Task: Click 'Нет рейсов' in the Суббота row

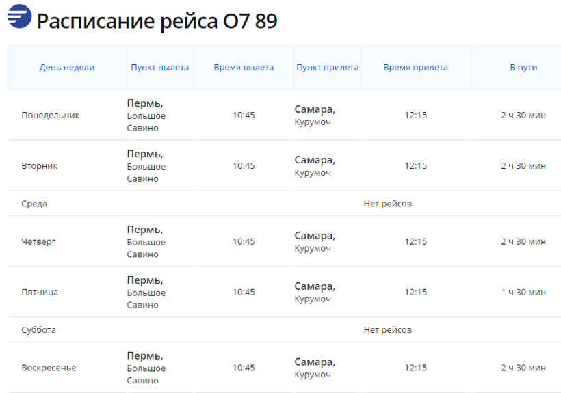Action: (x=388, y=330)
